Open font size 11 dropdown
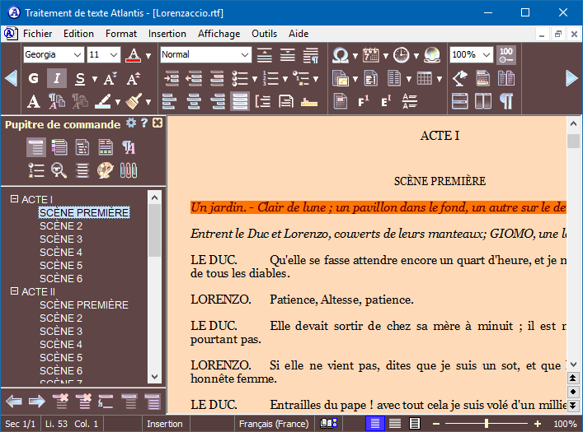 (114, 55)
